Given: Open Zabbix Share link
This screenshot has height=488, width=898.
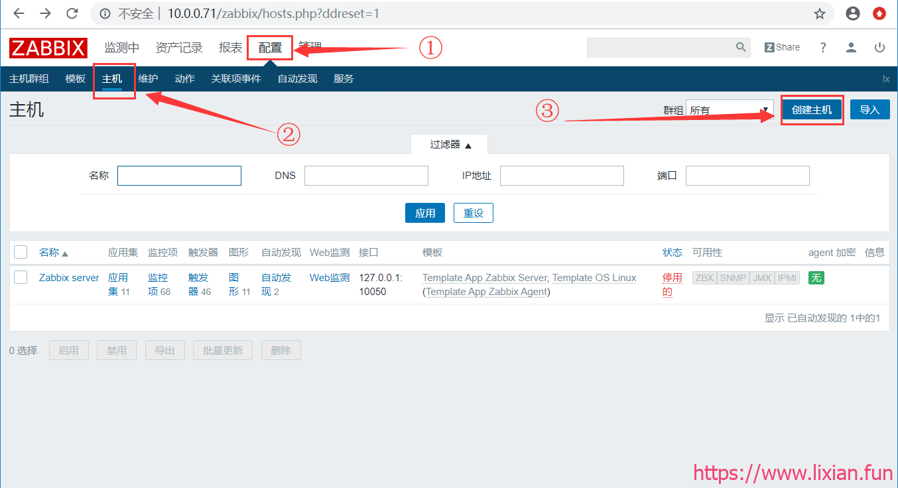Looking at the screenshot, I should 782,47.
